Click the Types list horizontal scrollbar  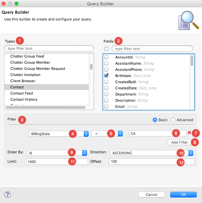pos(45,108)
